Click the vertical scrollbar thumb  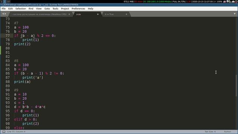coord(237,86)
